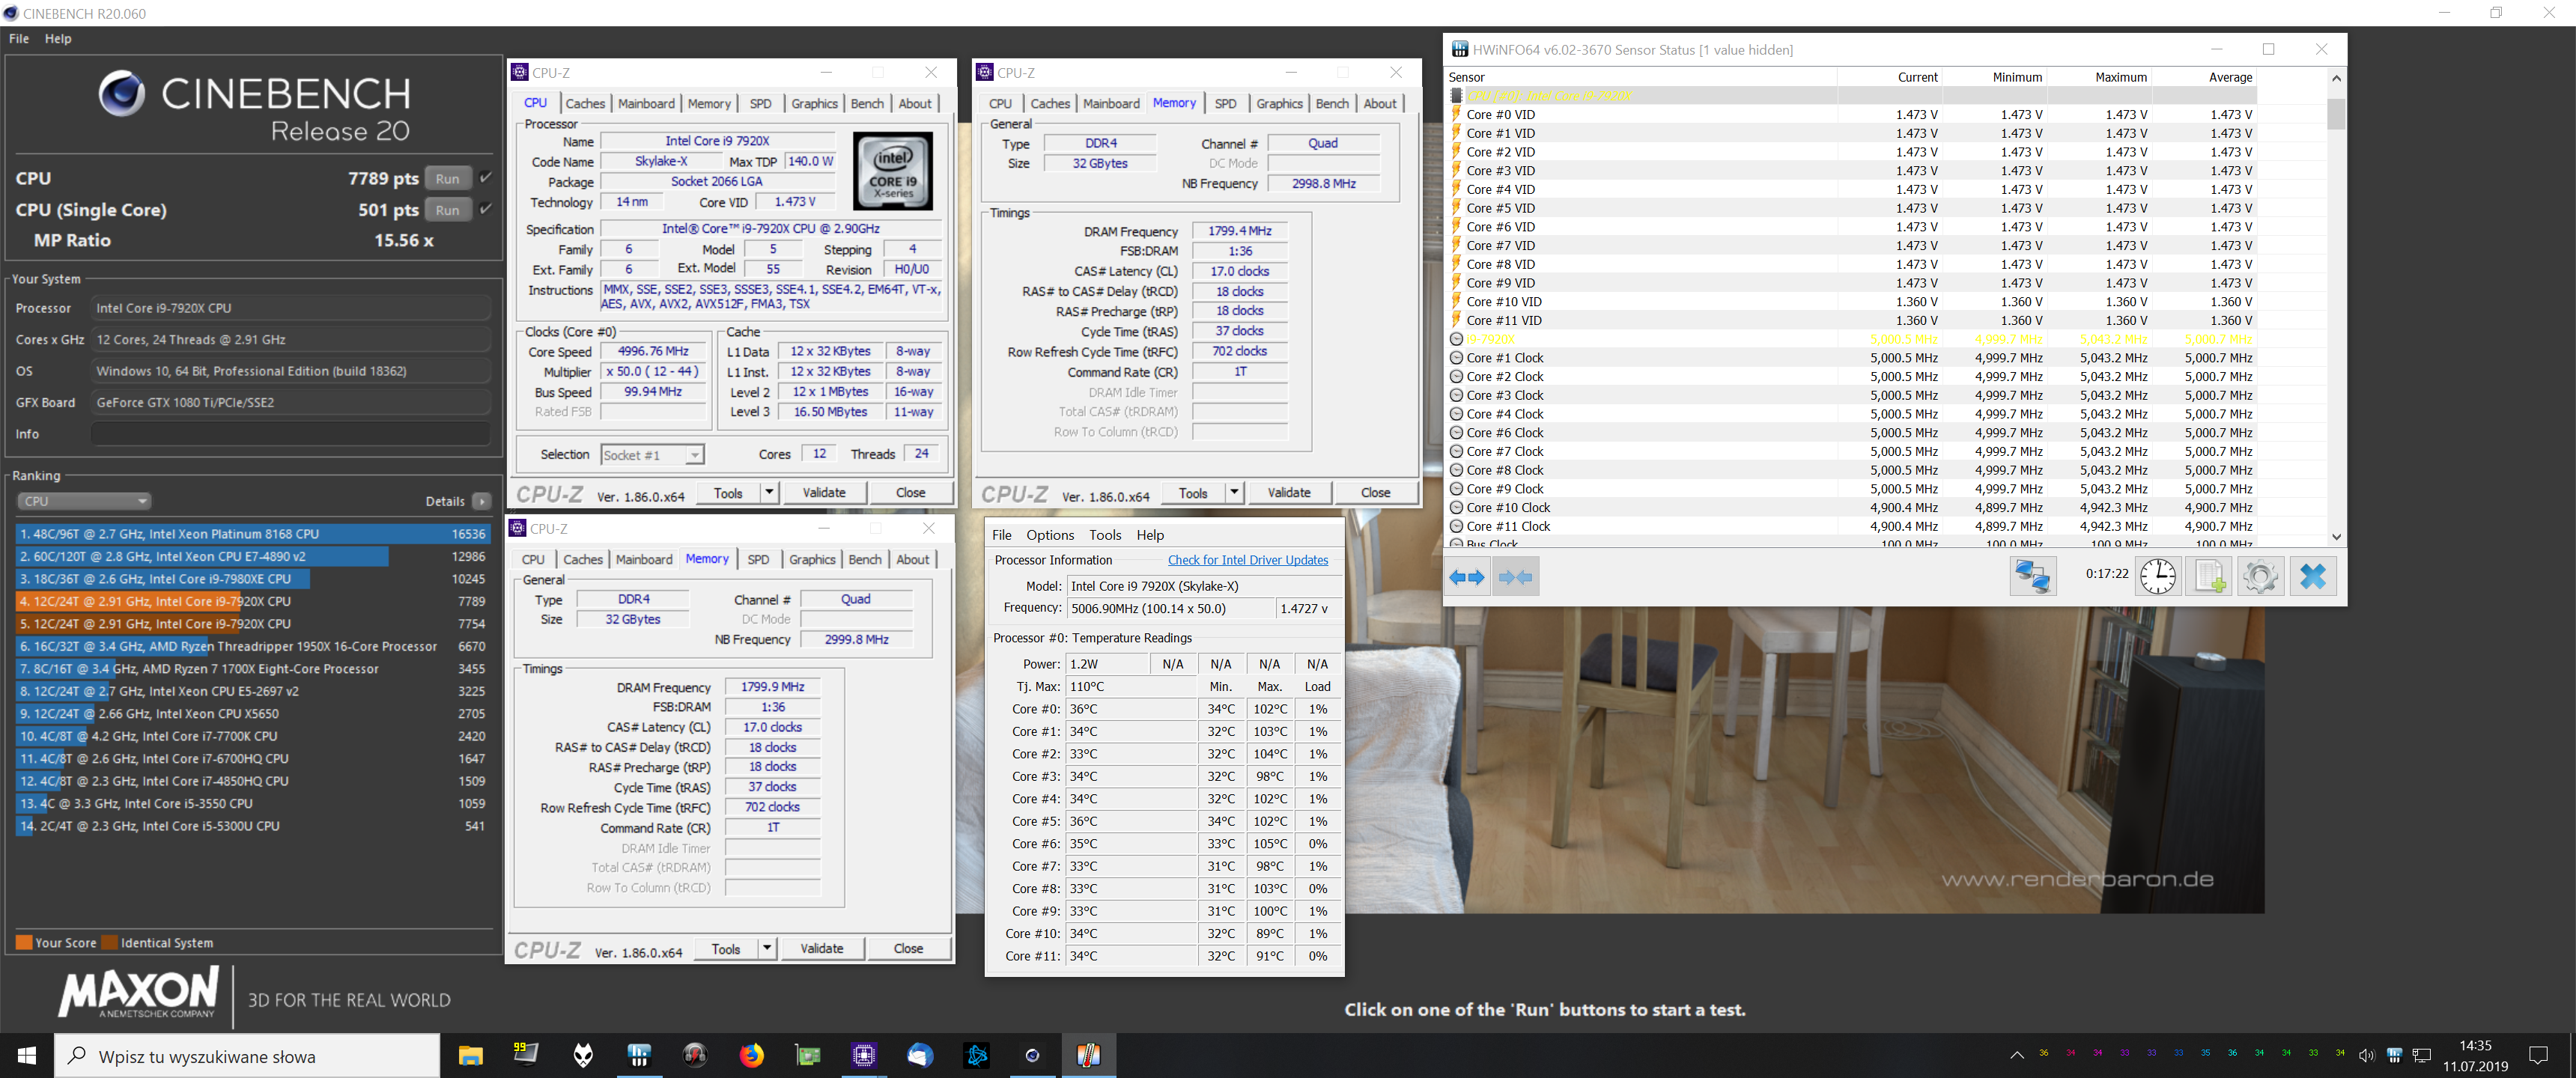Open Firefox from taskbar
Viewport: 2576px width, 1078px height.
751,1055
